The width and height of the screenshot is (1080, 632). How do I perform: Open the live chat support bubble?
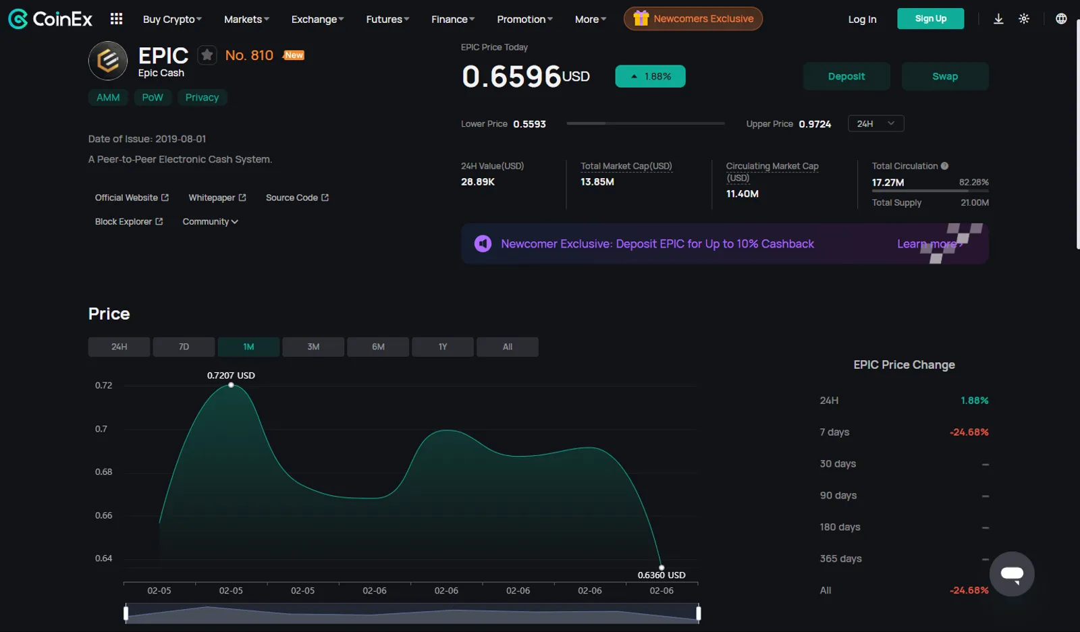(1012, 574)
